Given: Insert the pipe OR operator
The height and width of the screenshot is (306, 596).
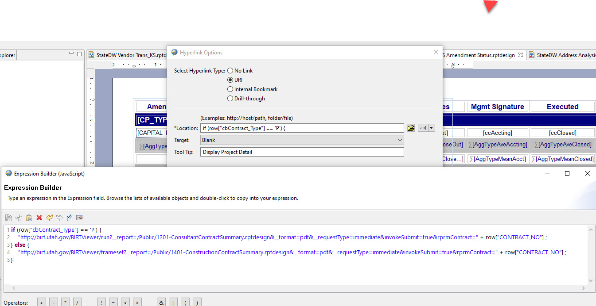Looking at the screenshot, I should click(x=173, y=302).
